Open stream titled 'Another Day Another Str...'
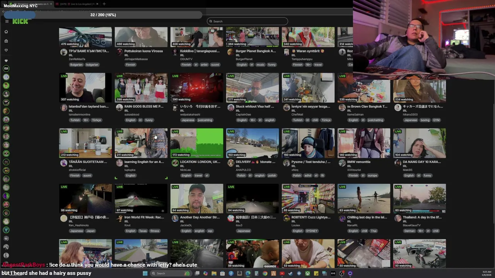The width and height of the screenshot is (495, 278). tap(200, 217)
